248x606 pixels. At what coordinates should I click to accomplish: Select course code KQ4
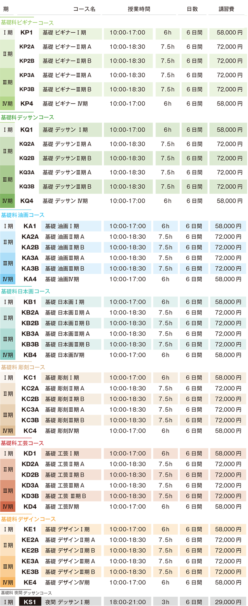[26, 201]
